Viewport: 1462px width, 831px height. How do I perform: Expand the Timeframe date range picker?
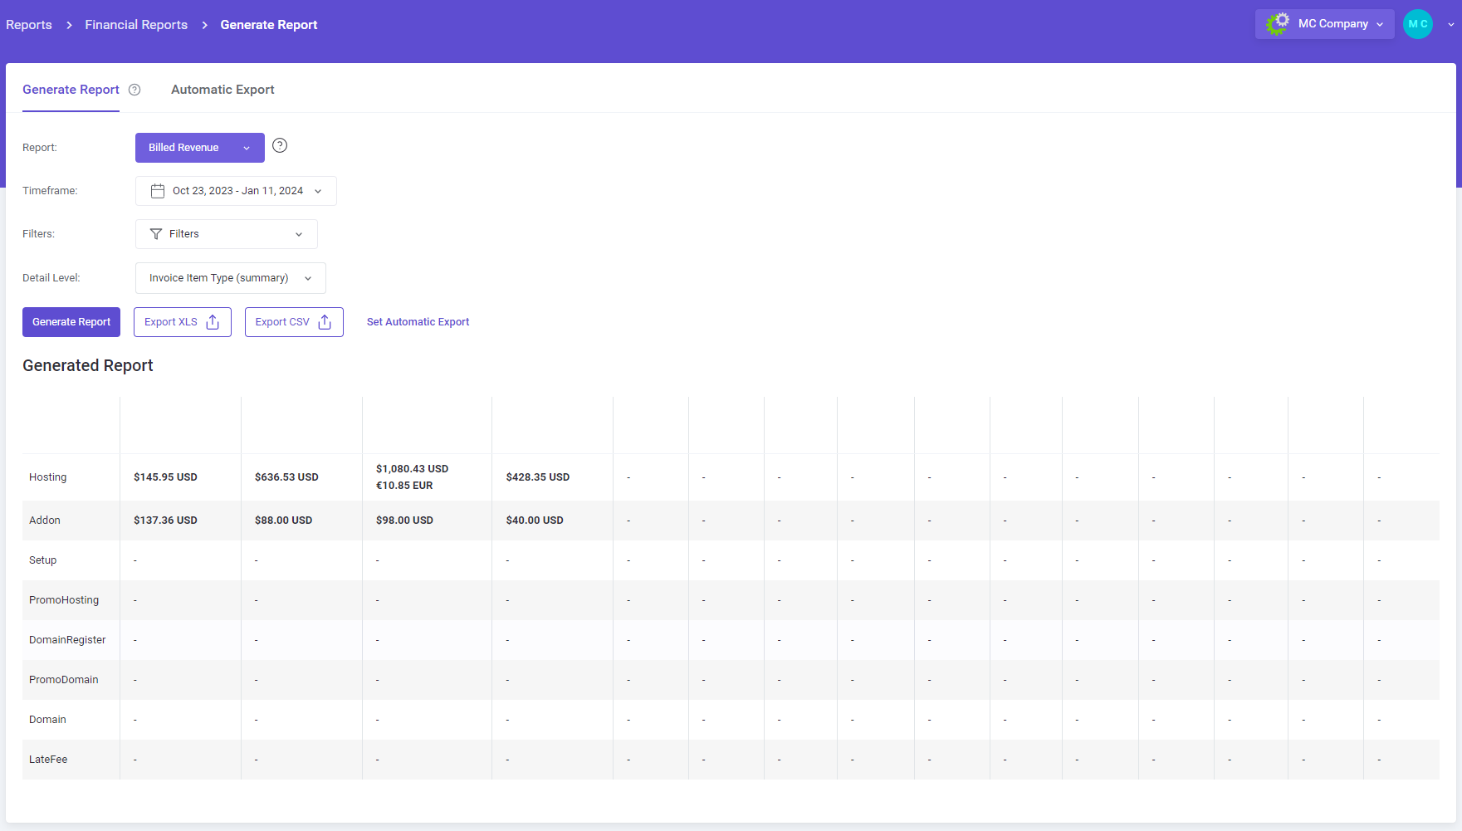click(318, 190)
